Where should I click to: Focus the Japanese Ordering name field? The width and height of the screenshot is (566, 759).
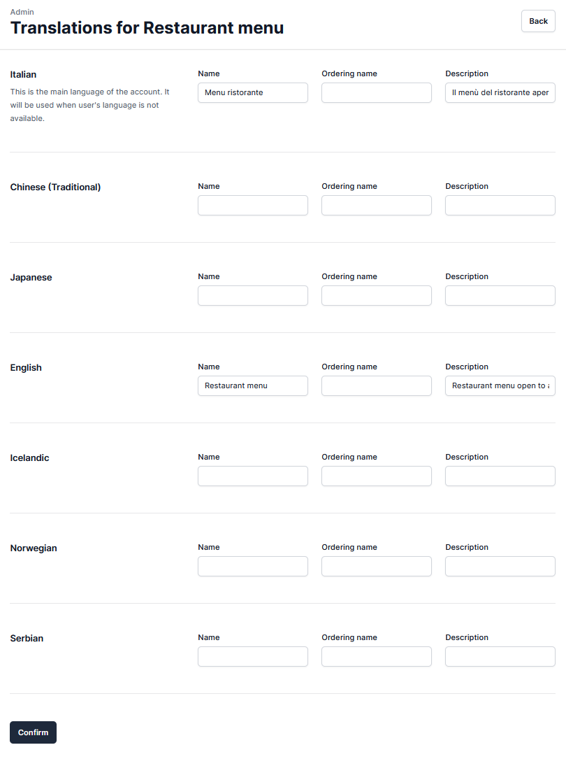coord(377,296)
